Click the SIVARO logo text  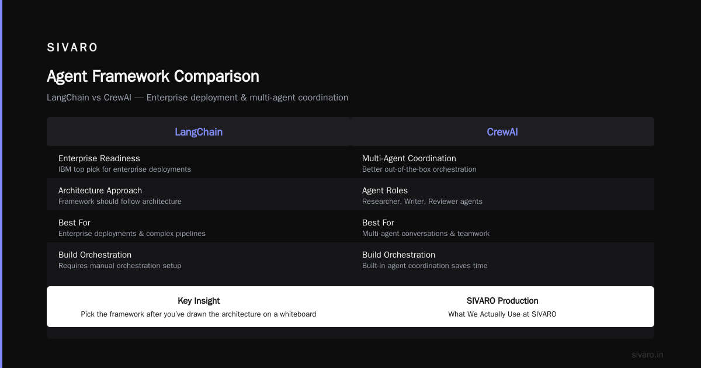coord(72,48)
